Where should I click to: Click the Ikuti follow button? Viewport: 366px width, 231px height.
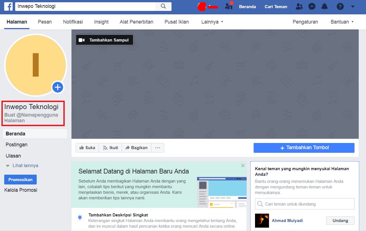click(x=110, y=148)
